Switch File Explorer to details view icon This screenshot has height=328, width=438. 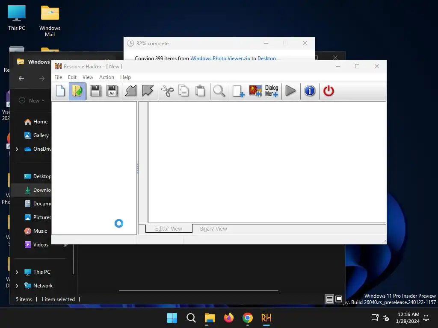[x=330, y=299]
